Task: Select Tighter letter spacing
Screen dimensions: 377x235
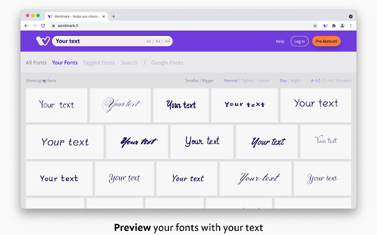Action: click(247, 80)
